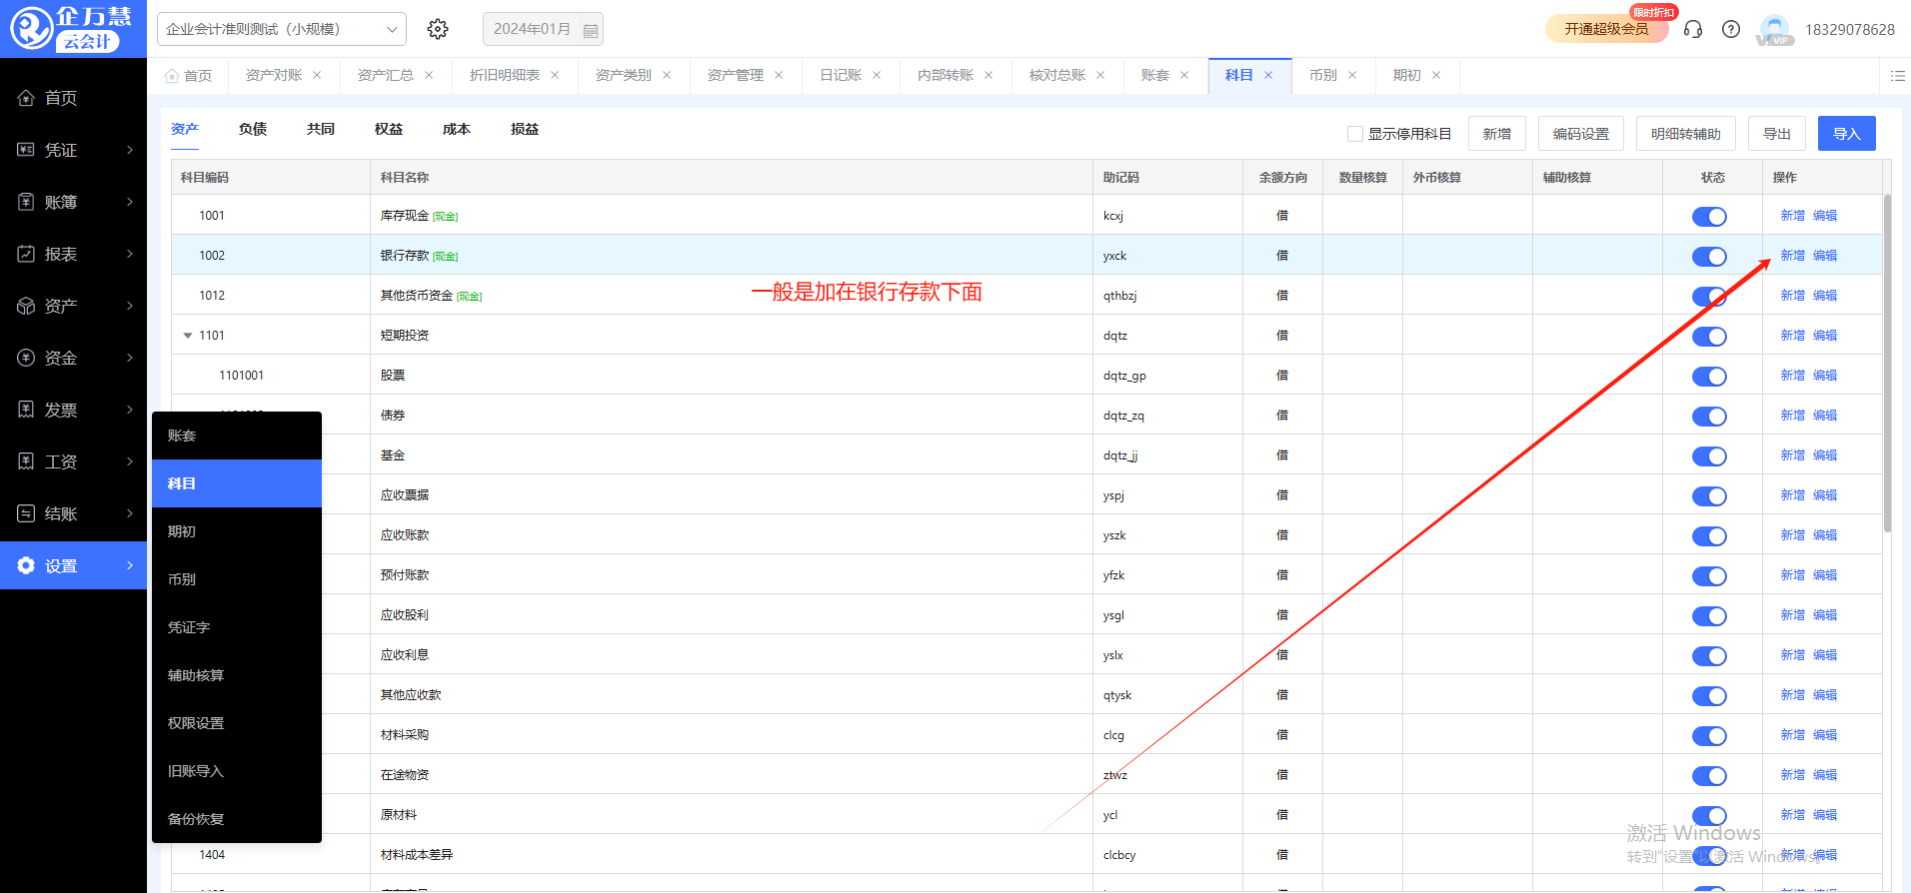Screen dimensions: 1911x893
Task: Toggle status switch for 债券
Action: (1709, 417)
